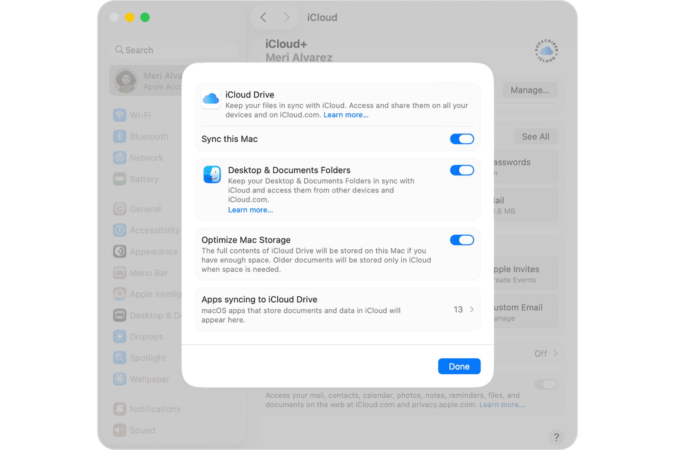The image size is (675, 450).
Task: Disable Desktop & Documents Folders syncing switch
Action: click(x=462, y=170)
